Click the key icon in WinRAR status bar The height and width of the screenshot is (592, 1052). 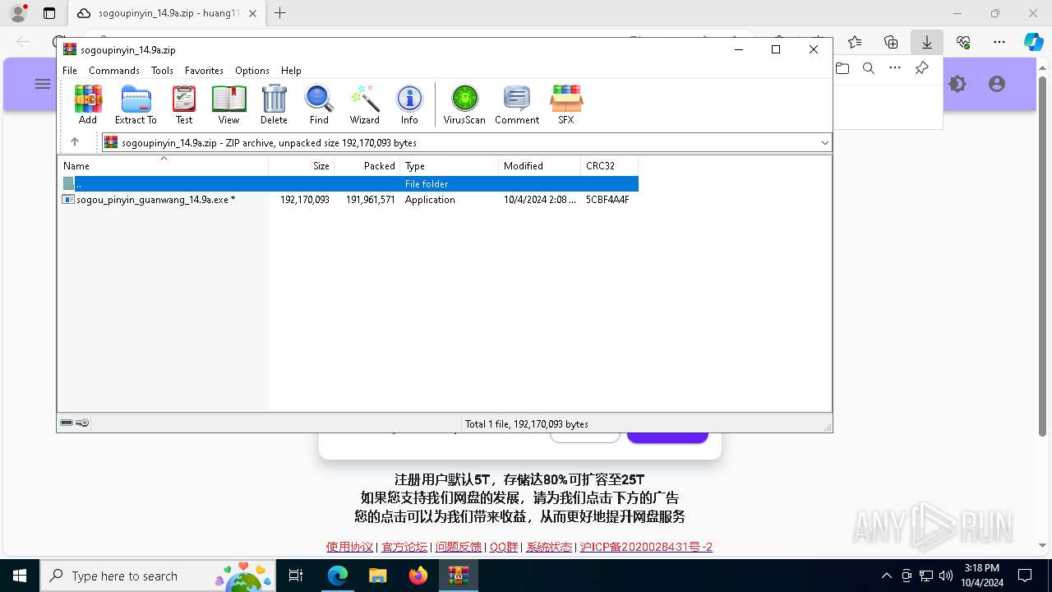tap(82, 423)
